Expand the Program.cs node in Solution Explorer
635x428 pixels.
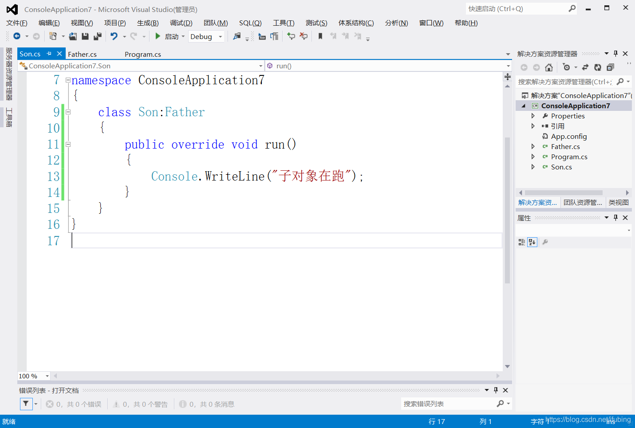[x=533, y=157]
